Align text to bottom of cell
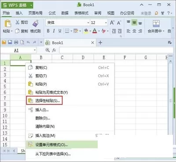Viewport: 176px width, 162px height. [140, 23]
